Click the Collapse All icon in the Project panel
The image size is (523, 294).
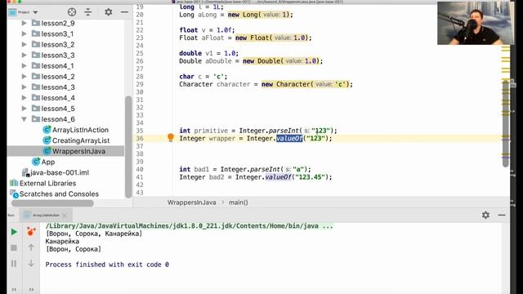(x=88, y=12)
